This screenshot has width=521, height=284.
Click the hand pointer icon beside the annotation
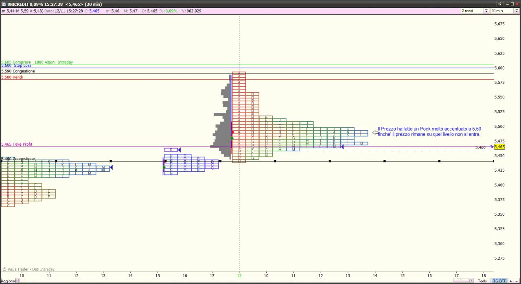(375, 132)
